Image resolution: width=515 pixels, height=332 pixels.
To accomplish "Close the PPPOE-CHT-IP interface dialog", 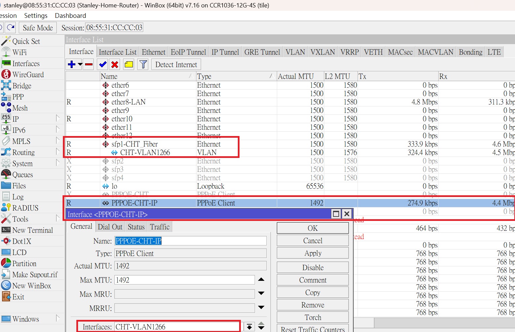I will pyautogui.click(x=347, y=214).
